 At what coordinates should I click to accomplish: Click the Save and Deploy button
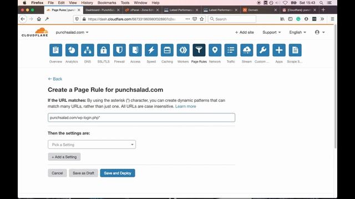pyautogui.click(x=118, y=173)
